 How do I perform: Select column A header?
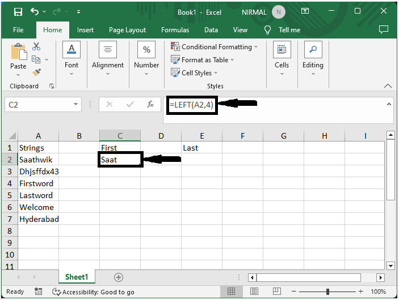pos(38,136)
